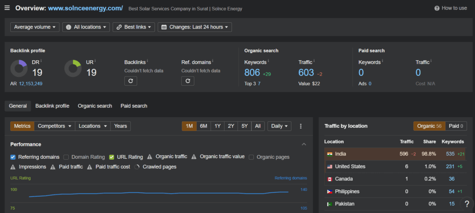Screen dimensions: 475x213
Task: Enable the Domain Rating checkbox
Action: [66, 157]
